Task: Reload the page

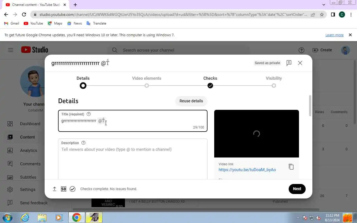Action: click(x=24, y=14)
